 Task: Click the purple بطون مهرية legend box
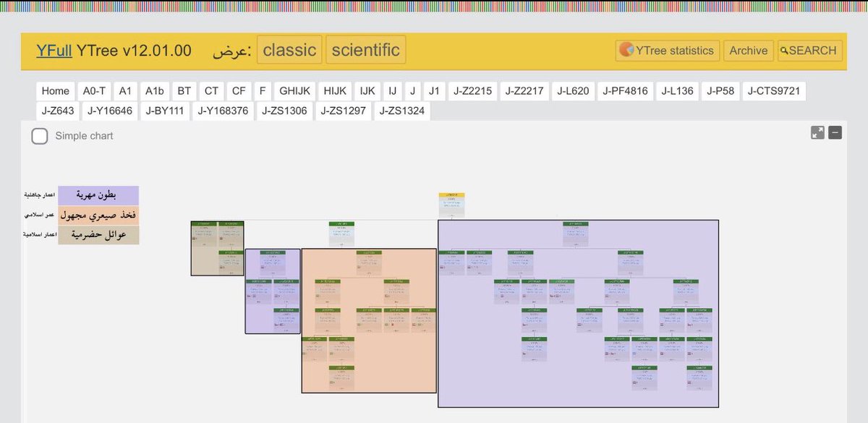click(x=98, y=195)
